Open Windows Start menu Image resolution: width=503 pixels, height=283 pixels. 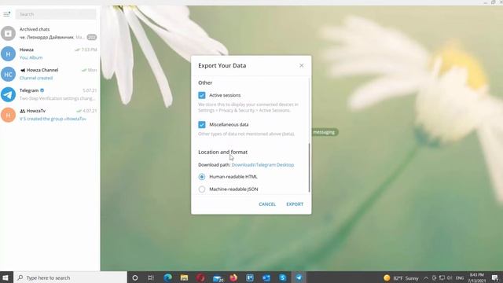6,277
